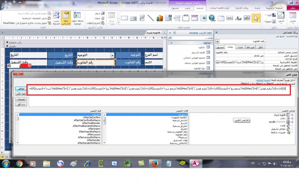299x185 pixels.
Task: Click ترتيب الجدولة tab order button
Action: pos(56,18)
